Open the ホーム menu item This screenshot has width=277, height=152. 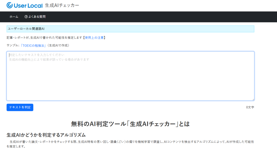pyautogui.click(x=14, y=17)
